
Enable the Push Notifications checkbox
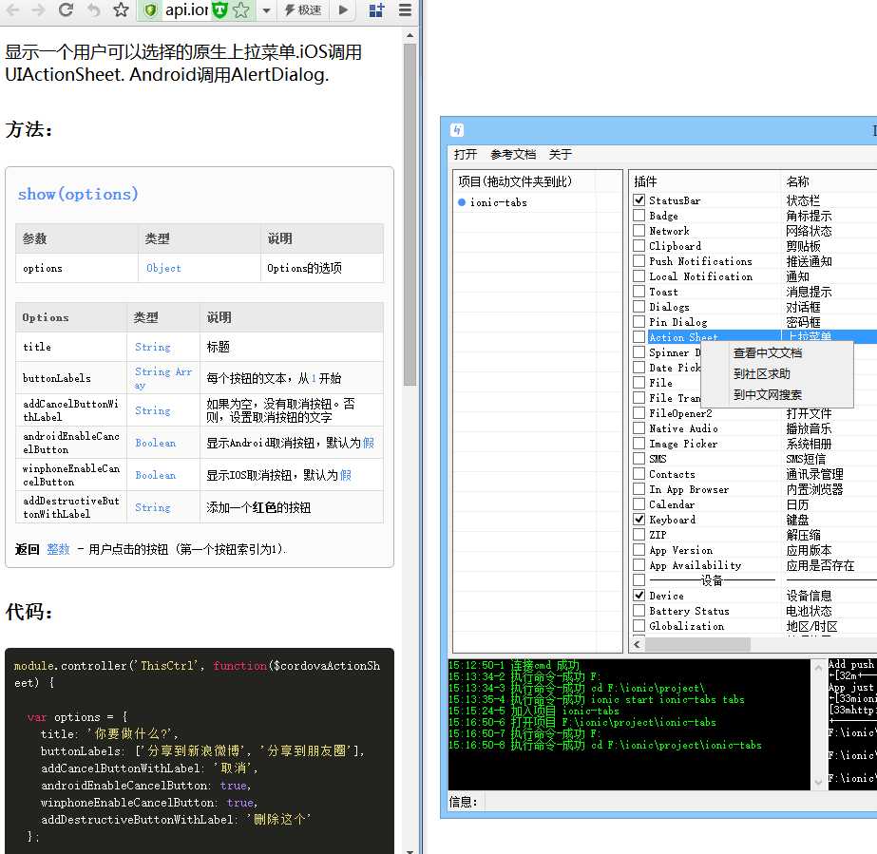pos(639,260)
